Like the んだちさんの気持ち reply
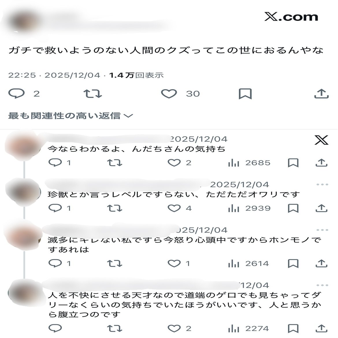This screenshot has height=338, width=338. (x=174, y=163)
